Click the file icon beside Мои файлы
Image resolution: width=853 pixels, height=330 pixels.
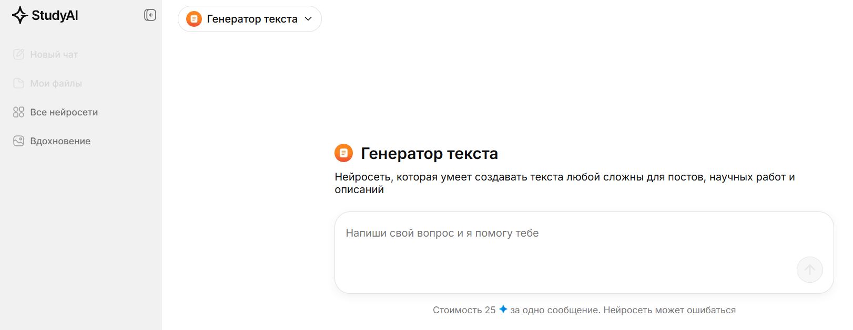(x=19, y=83)
